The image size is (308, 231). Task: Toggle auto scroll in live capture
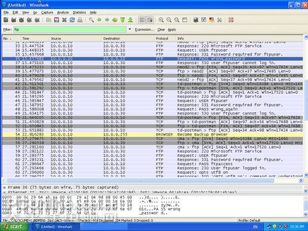150,20
